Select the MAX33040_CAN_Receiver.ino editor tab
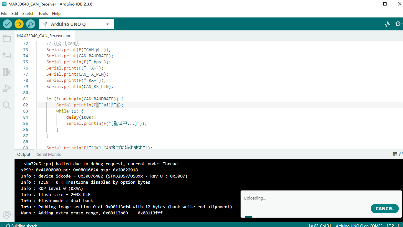Viewport: 403px width, 227px height. point(44,36)
